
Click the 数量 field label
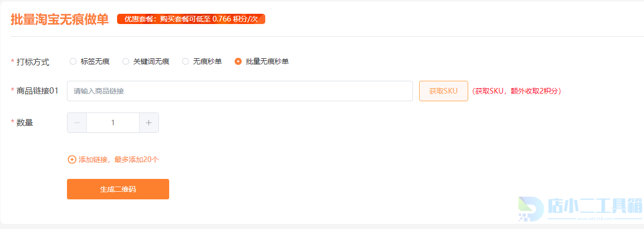(25, 122)
